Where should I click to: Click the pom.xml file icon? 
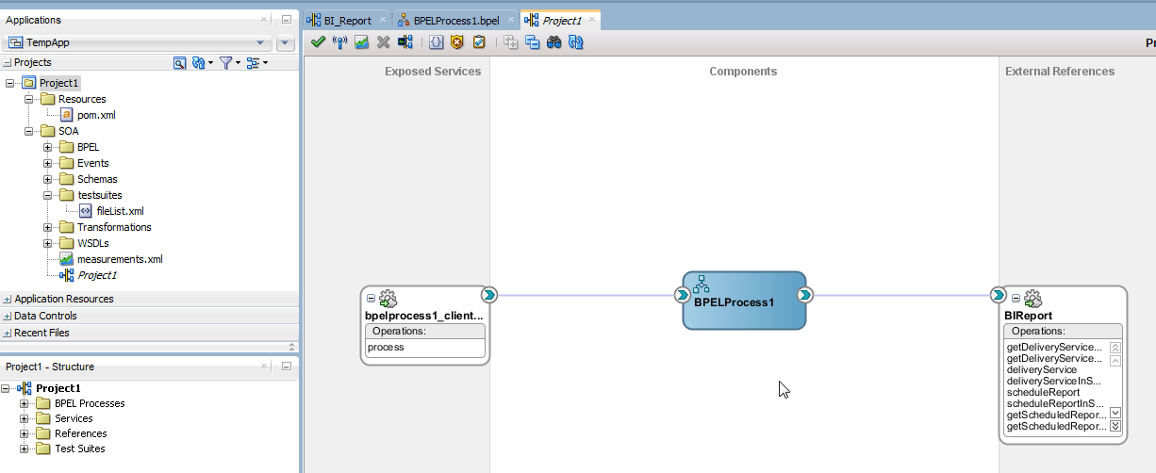(66, 115)
